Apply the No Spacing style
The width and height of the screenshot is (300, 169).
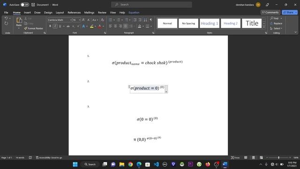point(188,23)
